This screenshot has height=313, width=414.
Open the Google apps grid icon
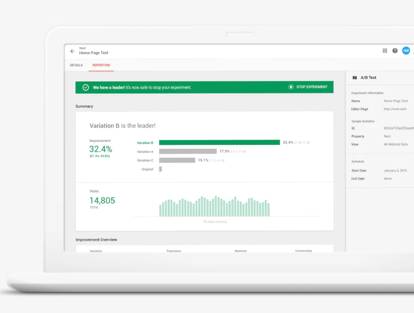click(x=385, y=50)
